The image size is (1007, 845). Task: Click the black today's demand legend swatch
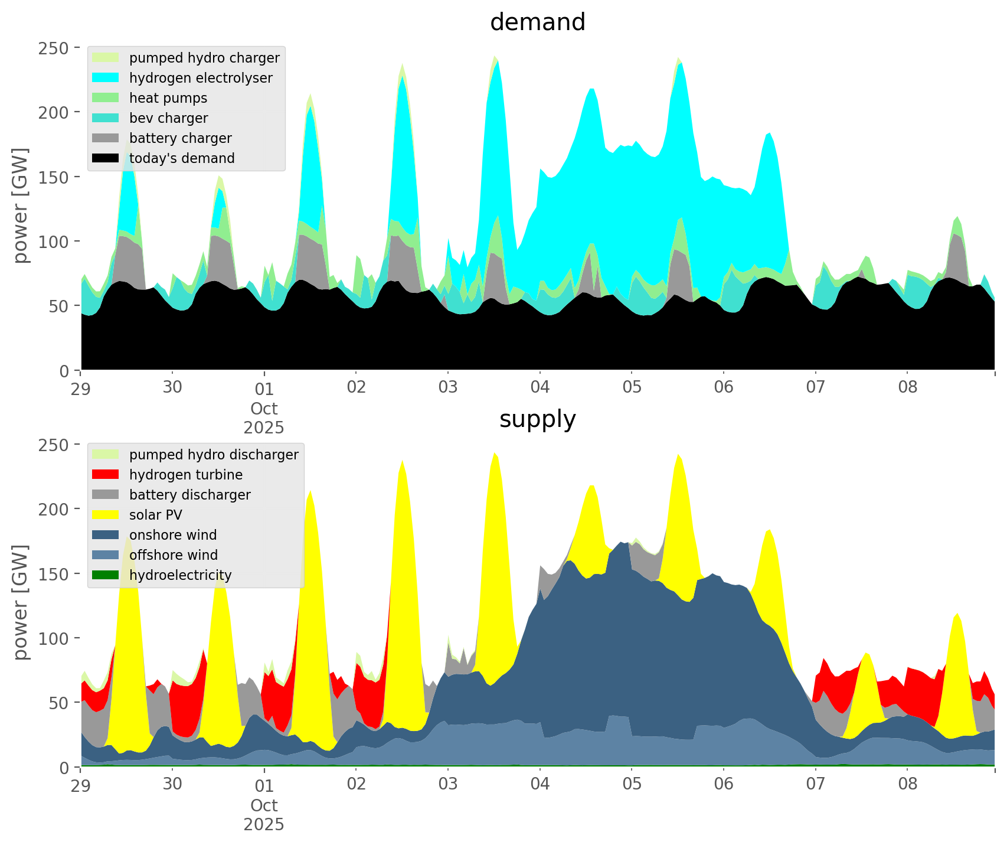point(106,158)
